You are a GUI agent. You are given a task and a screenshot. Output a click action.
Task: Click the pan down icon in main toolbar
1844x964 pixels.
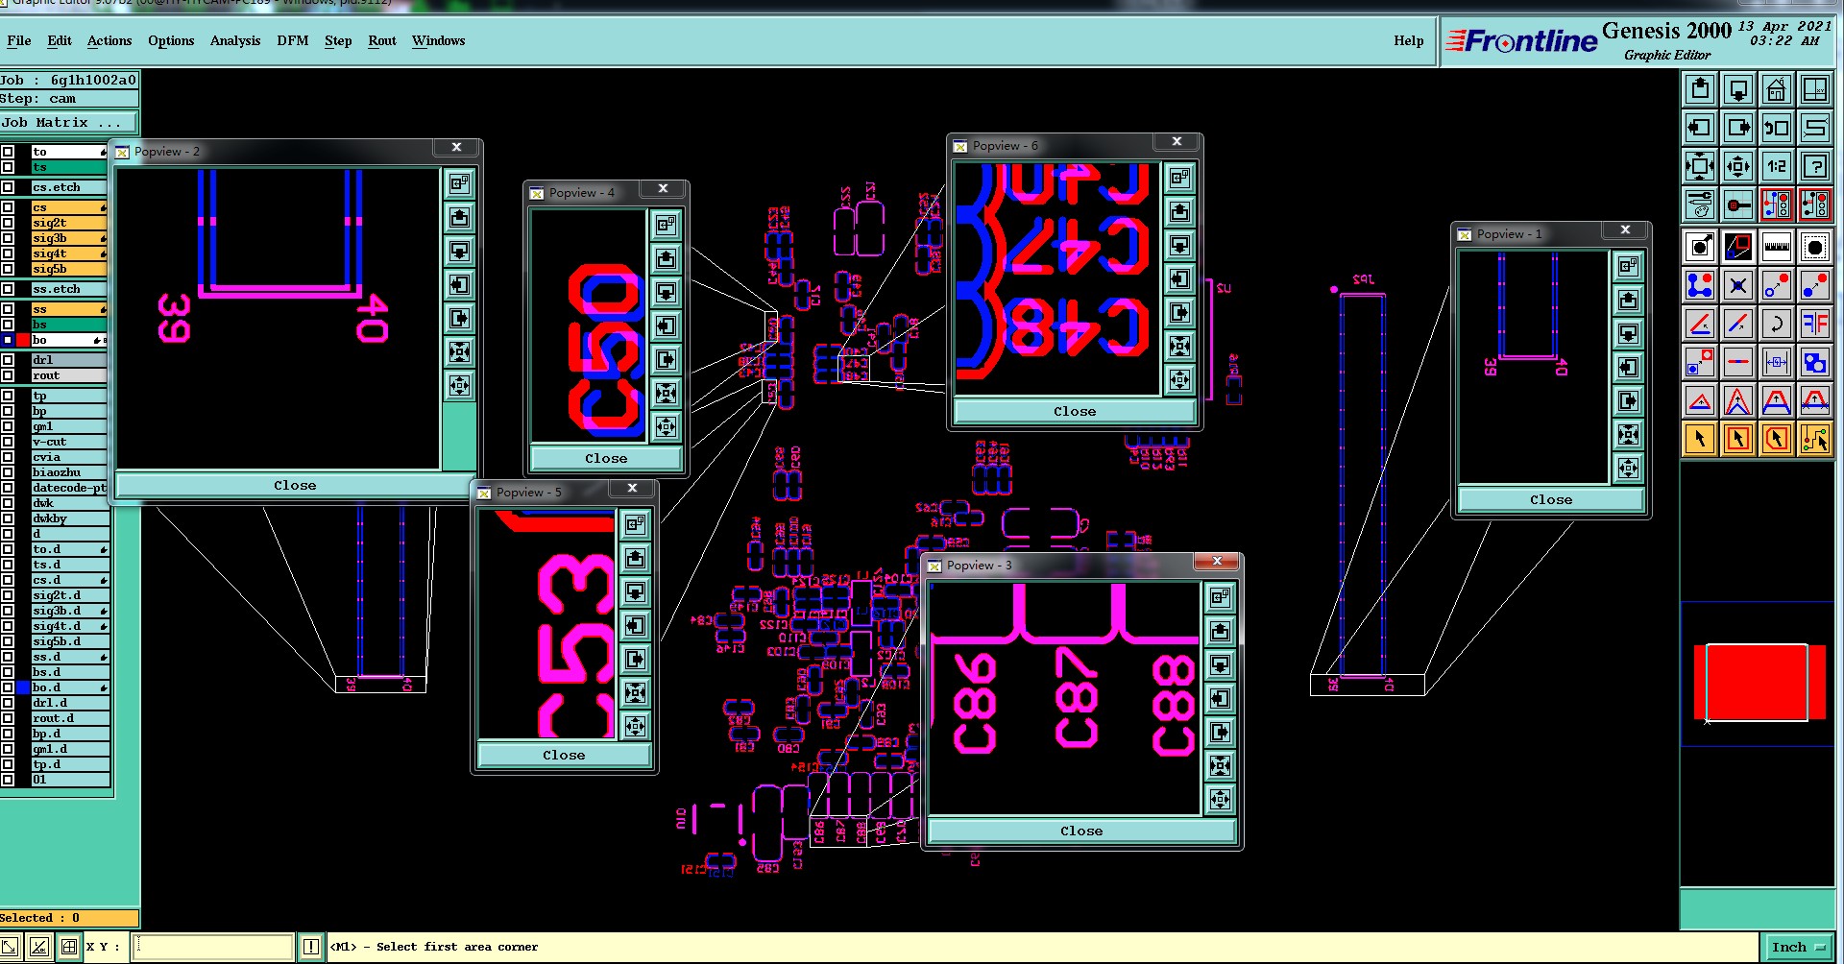point(1738,89)
